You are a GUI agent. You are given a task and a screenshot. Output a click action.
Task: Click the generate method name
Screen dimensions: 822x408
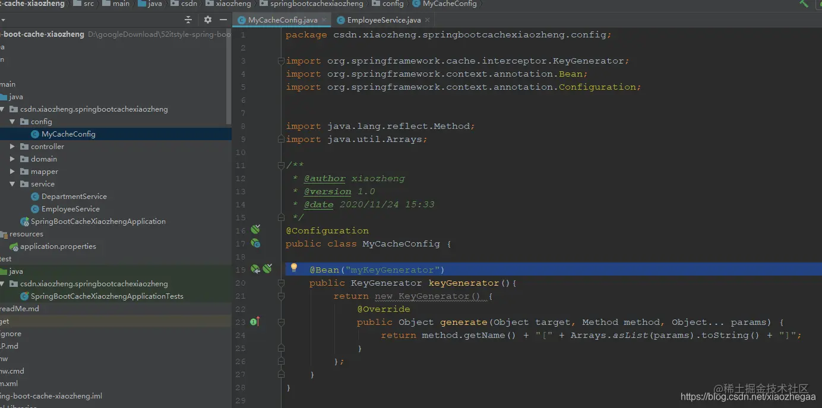tap(463, 322)
